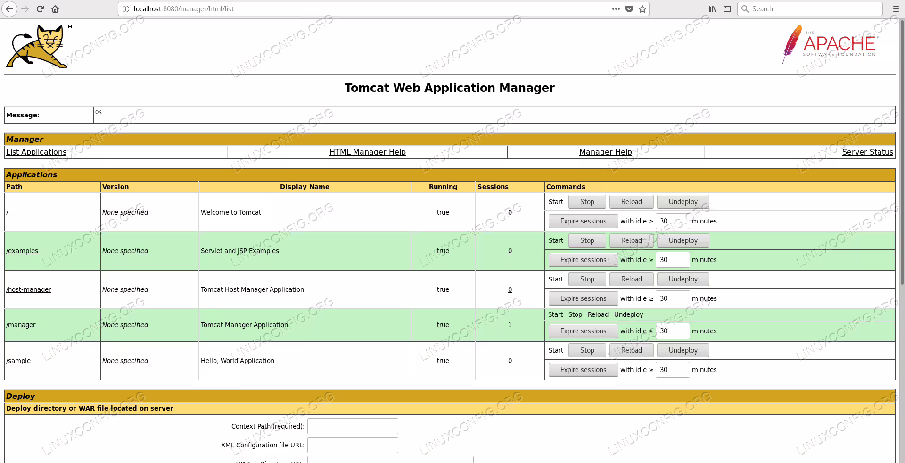Click the browser forward arrow
The height and width of the screenshot is (463, 905).
point(25,9)
